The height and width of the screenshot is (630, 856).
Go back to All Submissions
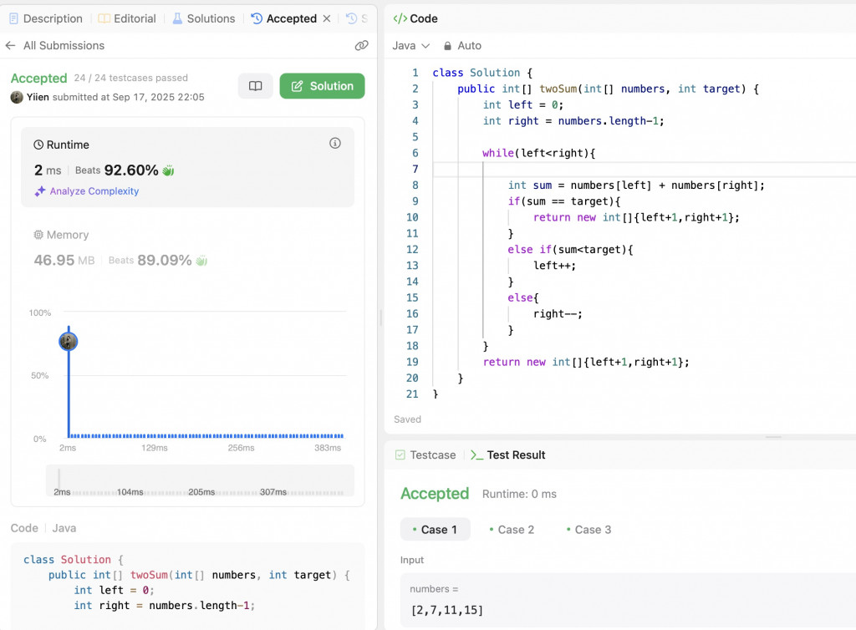pos(64,45)
